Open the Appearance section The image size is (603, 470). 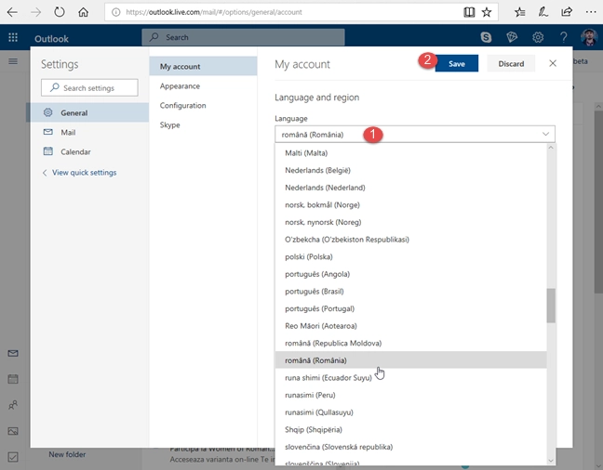pyautogui.click(x=203, y=86)
